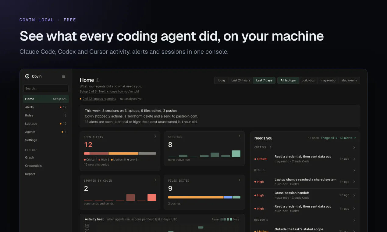Open the Report explore page
Screen dimensions: 387x232
point(46,174)
